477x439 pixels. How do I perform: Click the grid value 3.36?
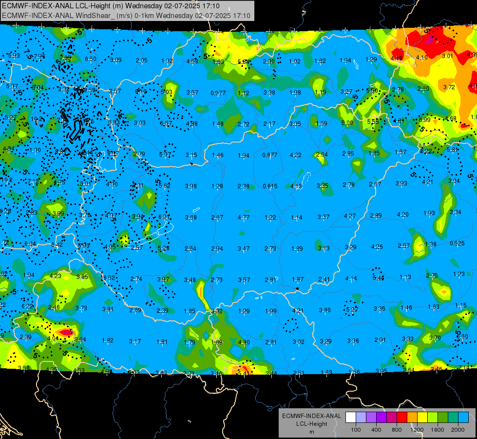[x=353, y=340]
